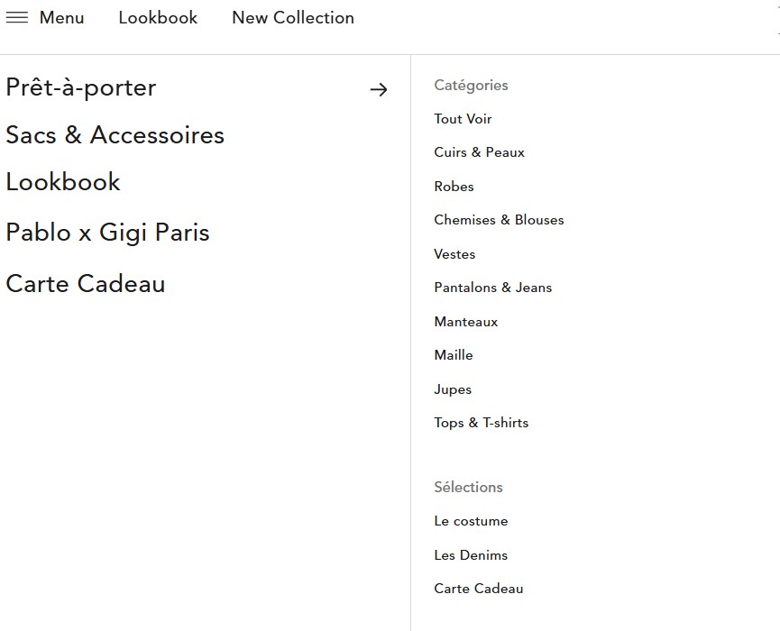Screen dimensions: 780x631
Task: Click Tout Voir under Catégories
Action: click(x=463, y=119)
